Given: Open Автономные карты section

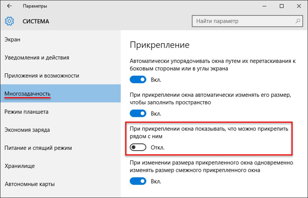Looking at the screenshot, I should (29, 184).
